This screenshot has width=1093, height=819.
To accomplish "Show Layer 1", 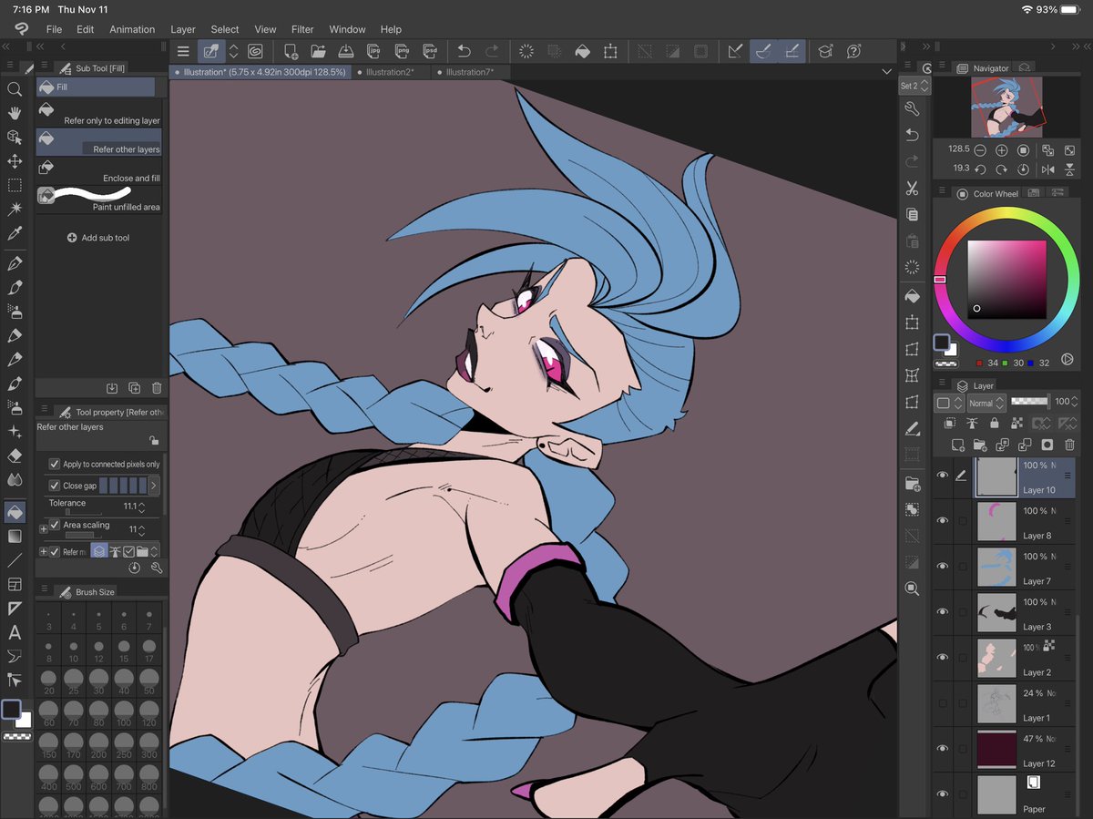I will click(943, 703).
